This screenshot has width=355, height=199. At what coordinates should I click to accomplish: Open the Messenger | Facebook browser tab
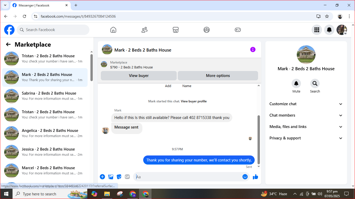tap(40, 5)
